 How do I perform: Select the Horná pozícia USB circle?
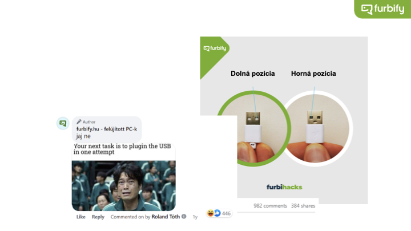[x=315, y=128]
